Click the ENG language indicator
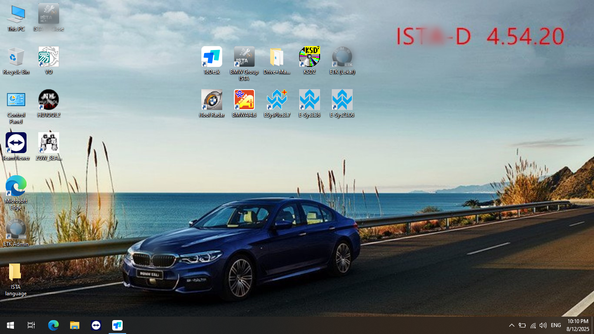The height and width of the screenshot is (334, 594). 556,325
